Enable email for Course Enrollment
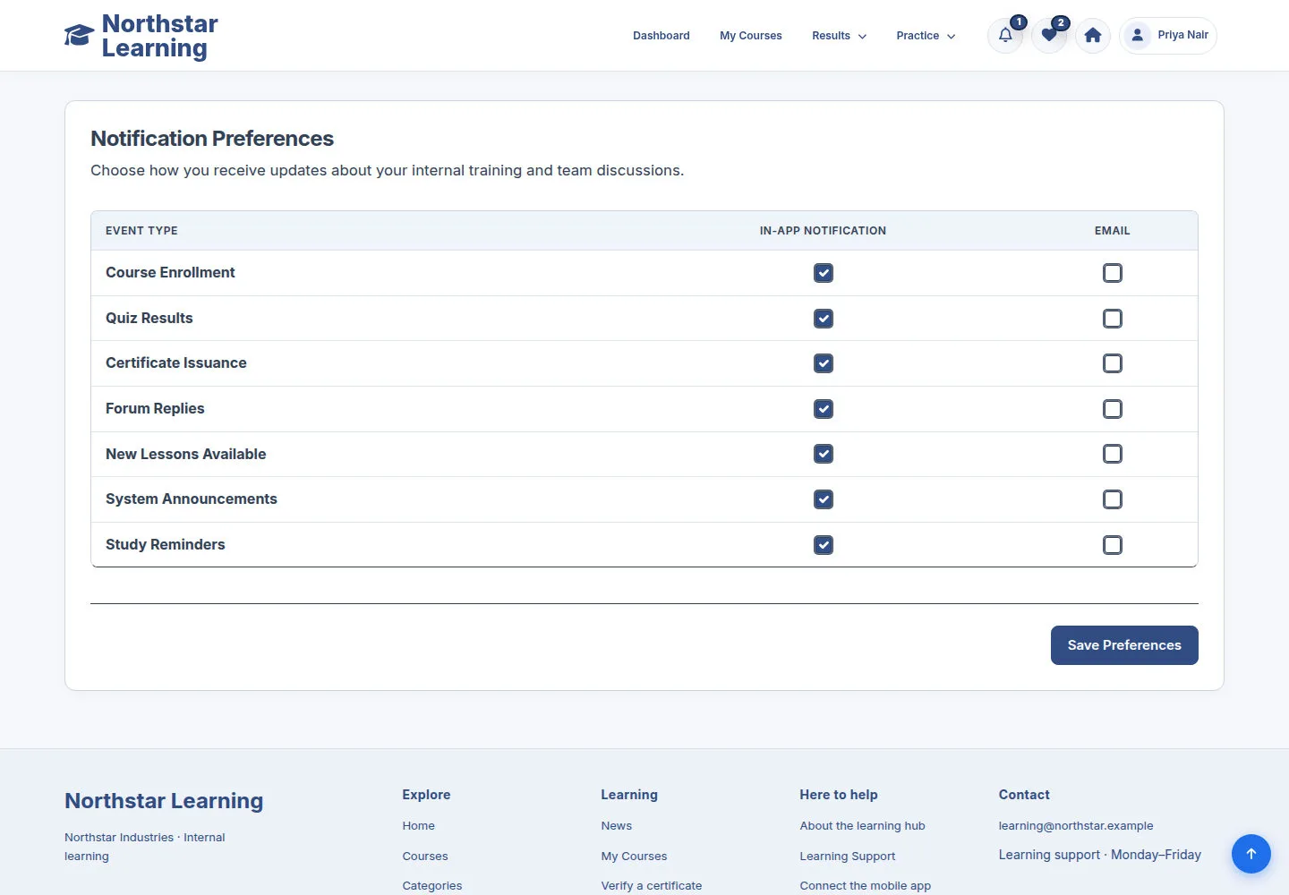Screen dimensions: 1289x895 (1113, 273)
